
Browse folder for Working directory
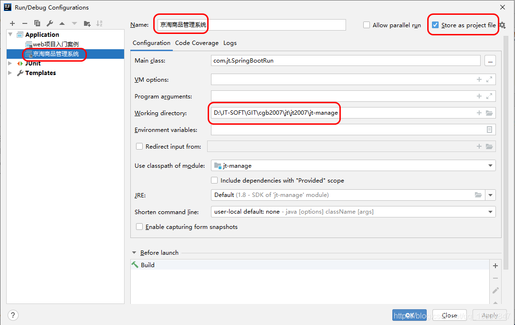coord(489,113)
